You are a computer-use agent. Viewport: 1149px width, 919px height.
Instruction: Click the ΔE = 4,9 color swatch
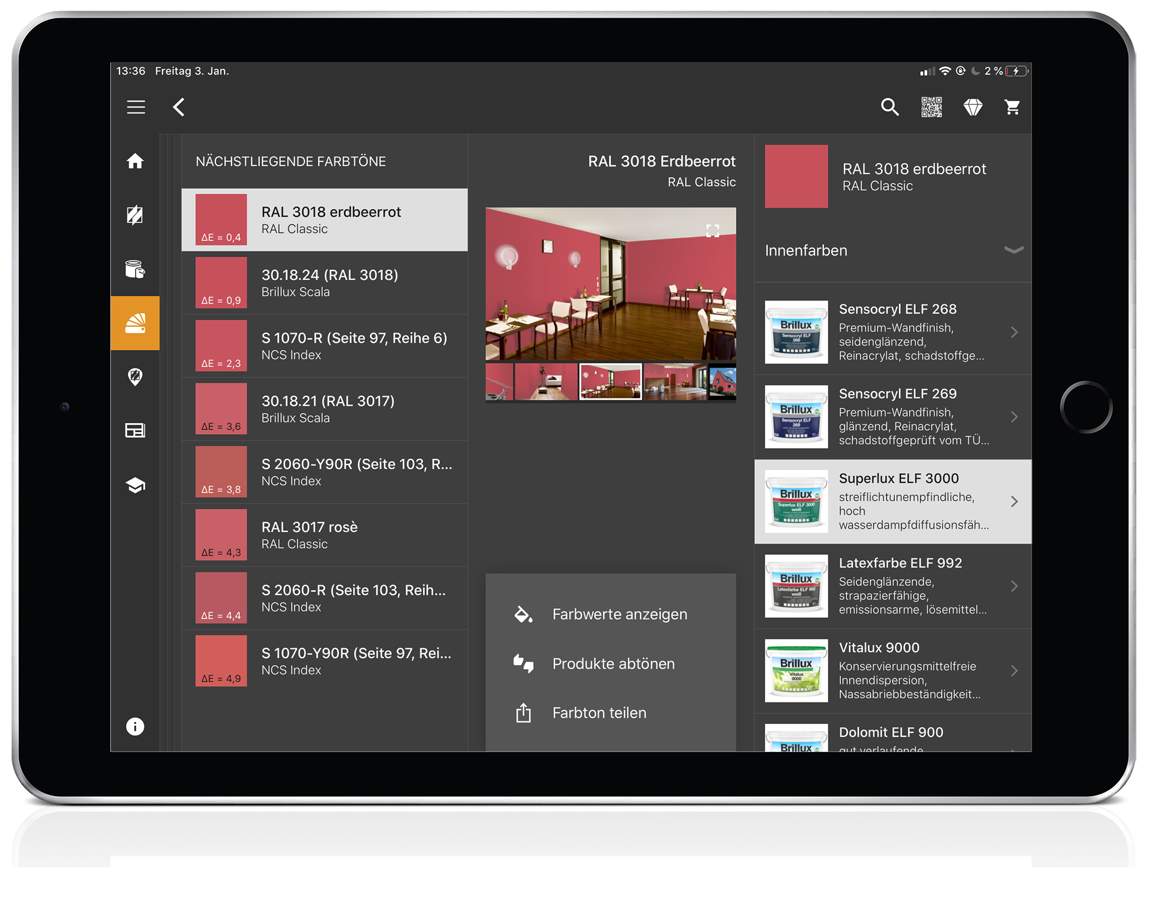click(x=221, y=661)
